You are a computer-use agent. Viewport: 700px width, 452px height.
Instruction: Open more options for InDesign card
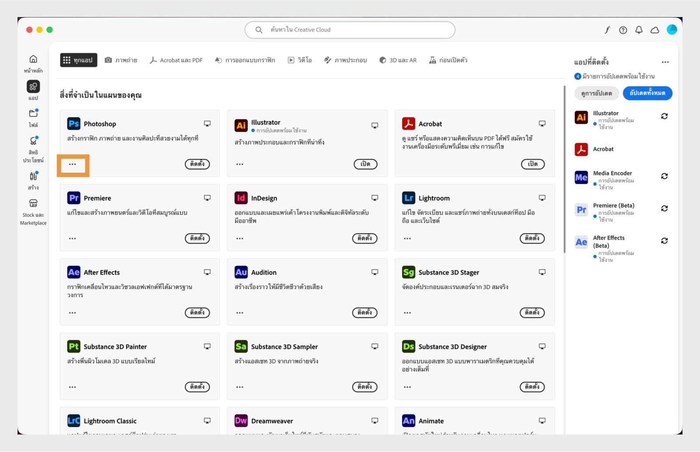coord(240,239)
